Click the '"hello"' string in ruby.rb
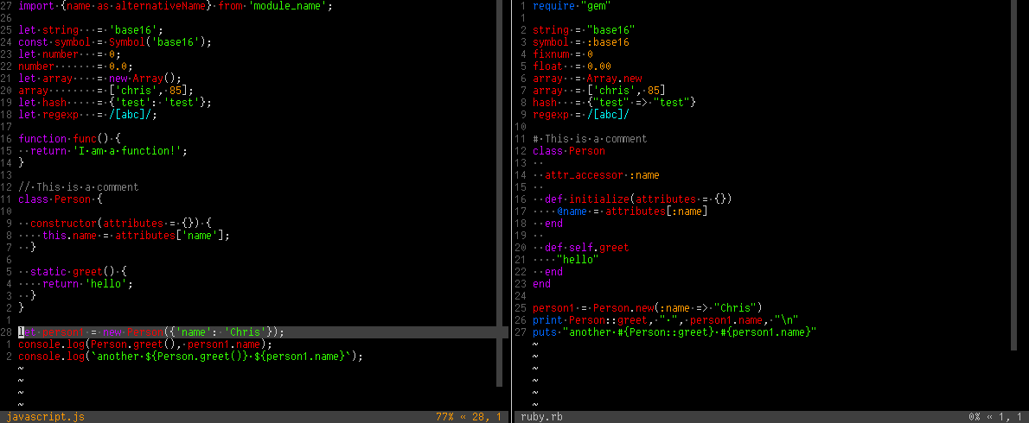The height and width of the screenshot is (423, 1029). coord(578,260)
